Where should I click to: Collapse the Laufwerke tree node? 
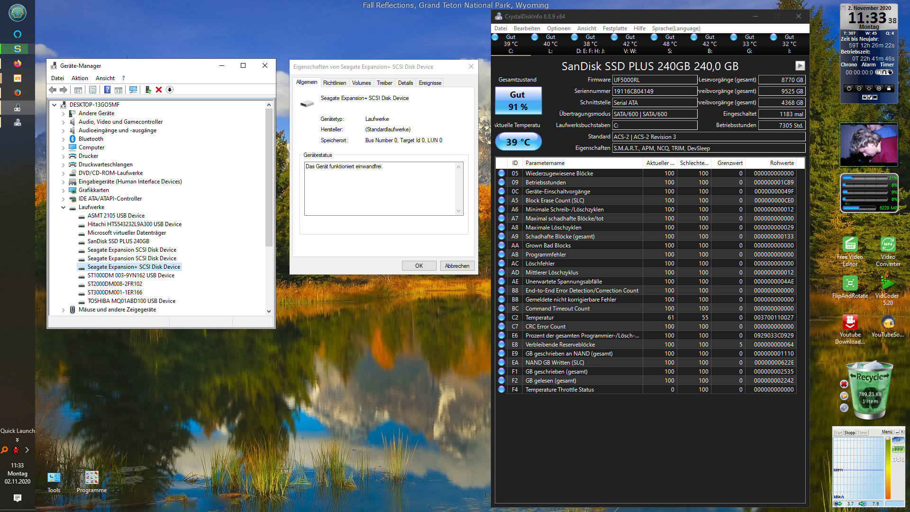tap(64, 207)
